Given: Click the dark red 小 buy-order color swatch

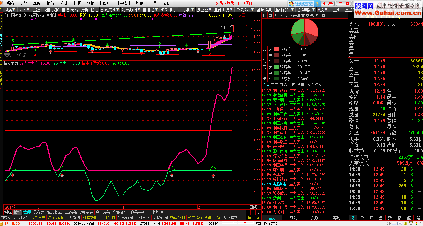Looking at the screenshot, I should pos(276,61).
